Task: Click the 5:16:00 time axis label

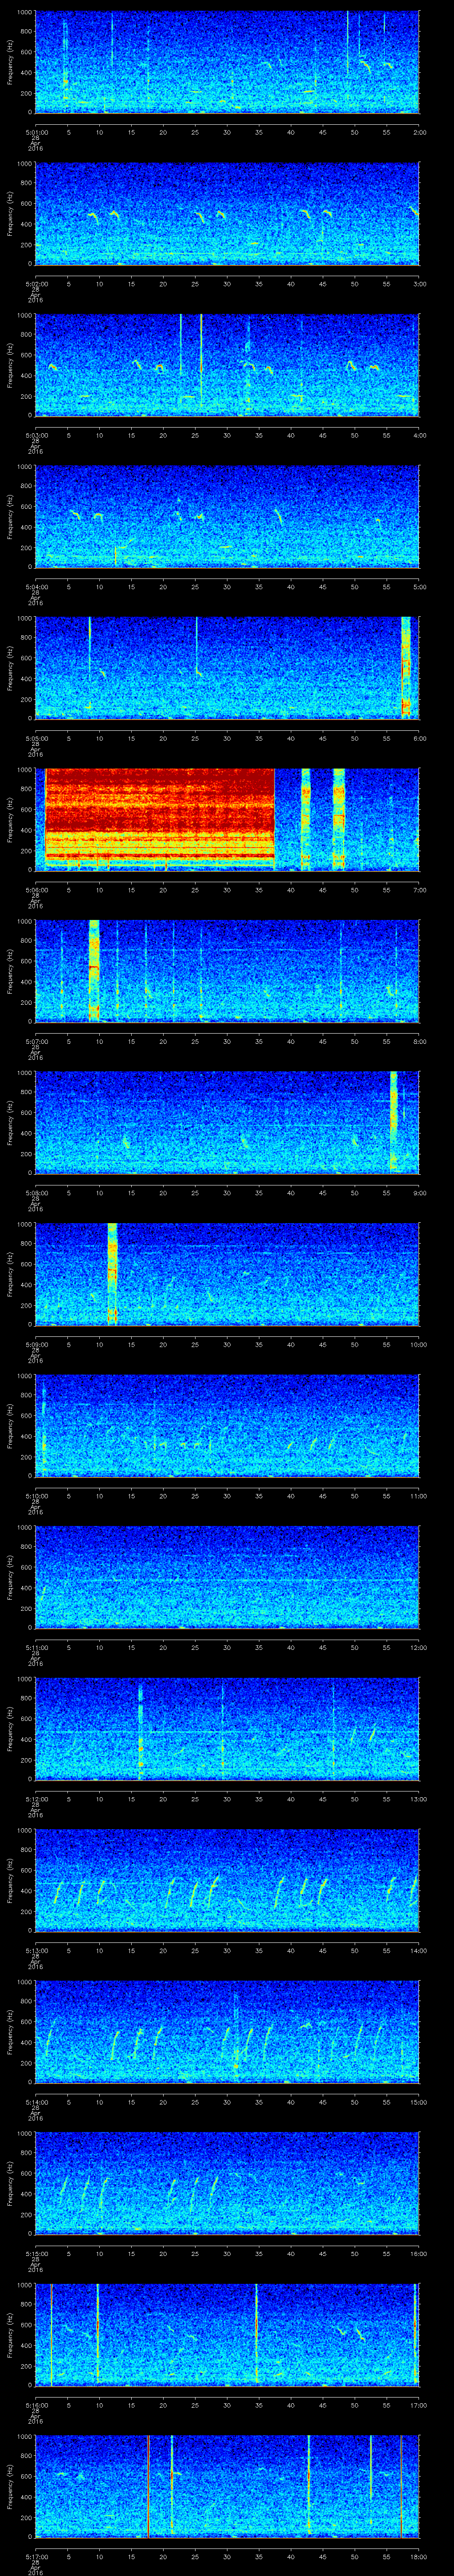Action: (36, 2405)
